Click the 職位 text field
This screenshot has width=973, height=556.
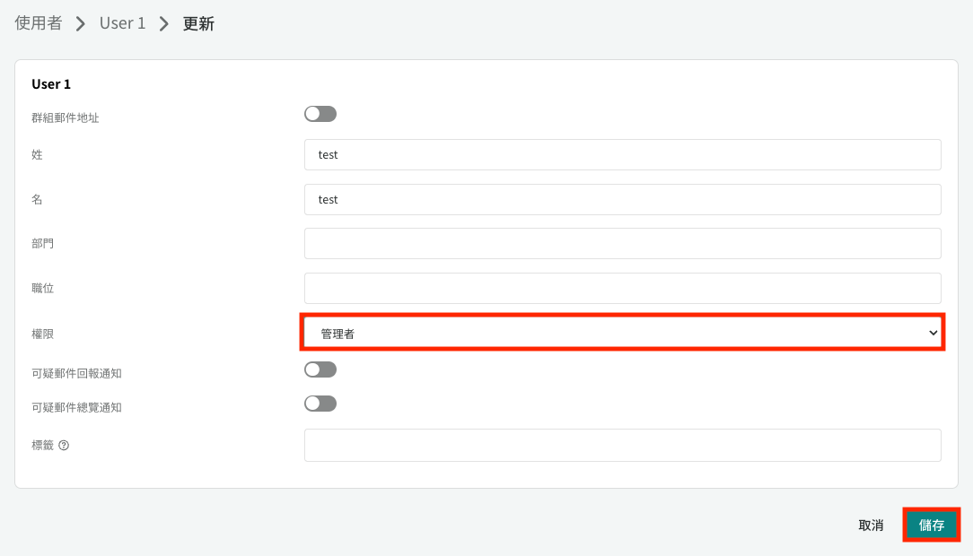pyautogui.click(x=622, y=288)
